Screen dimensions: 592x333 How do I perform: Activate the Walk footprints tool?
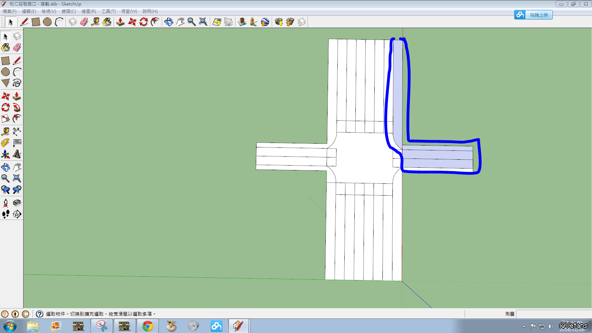(6, 214)
